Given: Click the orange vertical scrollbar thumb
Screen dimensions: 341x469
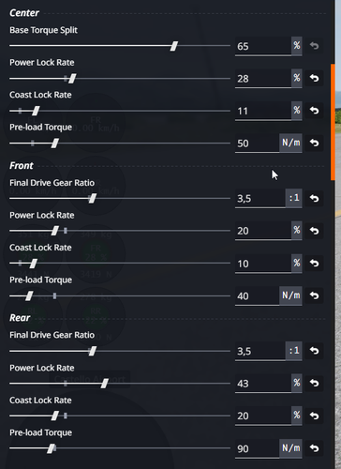Looking at the screenshot, I should [333, 122].
